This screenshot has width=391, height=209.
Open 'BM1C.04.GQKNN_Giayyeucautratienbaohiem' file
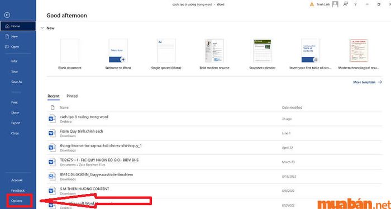tap(214, 177)
